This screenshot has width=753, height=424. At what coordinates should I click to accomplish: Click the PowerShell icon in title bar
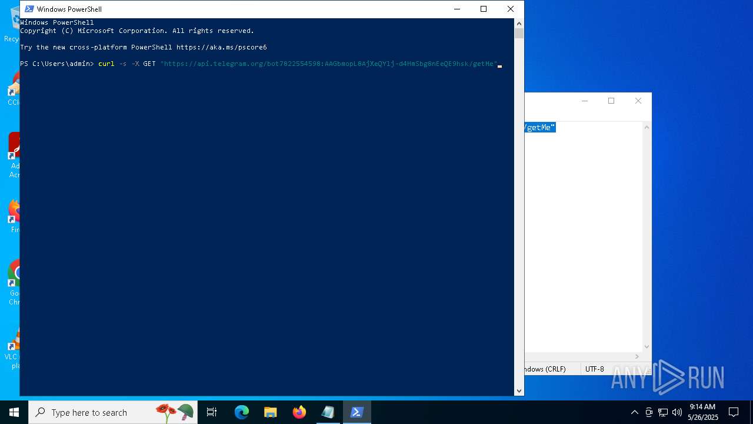point(29,9)
